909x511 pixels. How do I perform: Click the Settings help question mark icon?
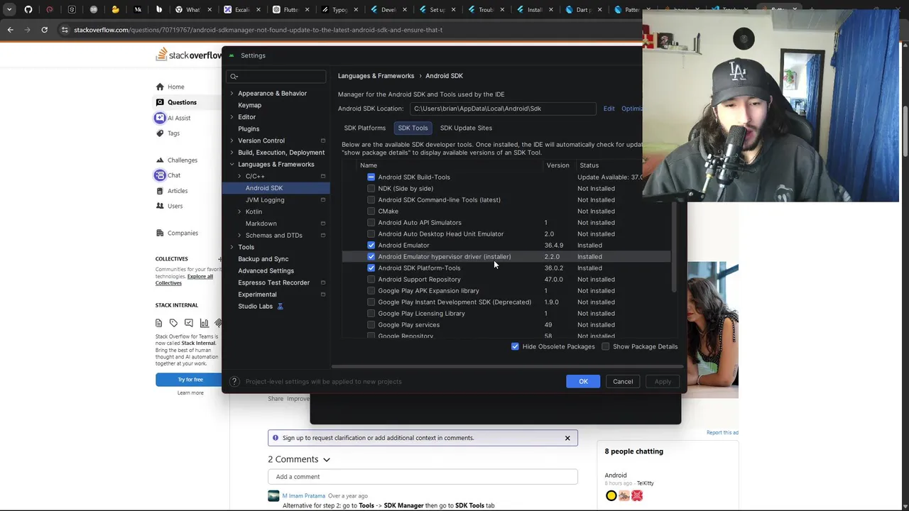point(234,382)
